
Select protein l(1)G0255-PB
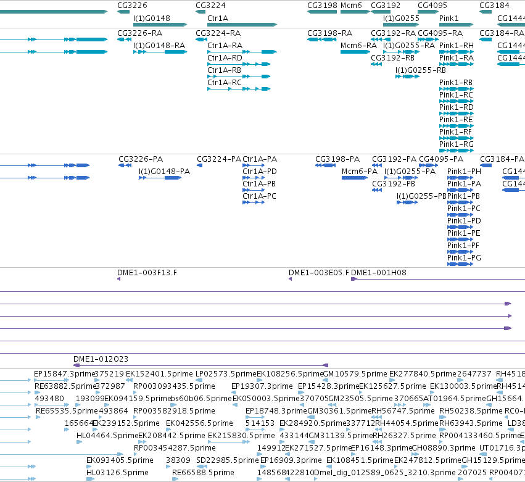421,196
